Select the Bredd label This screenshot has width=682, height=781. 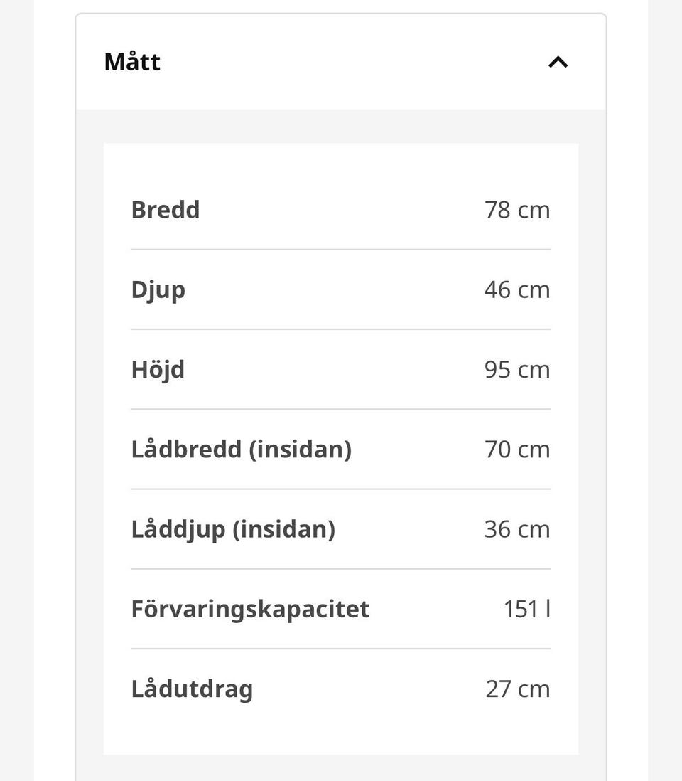point(166,210)
